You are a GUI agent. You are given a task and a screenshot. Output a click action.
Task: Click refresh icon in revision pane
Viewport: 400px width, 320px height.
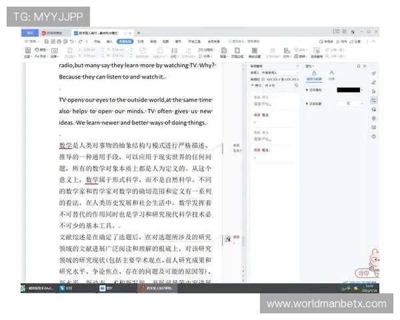(x=296, y=85)
